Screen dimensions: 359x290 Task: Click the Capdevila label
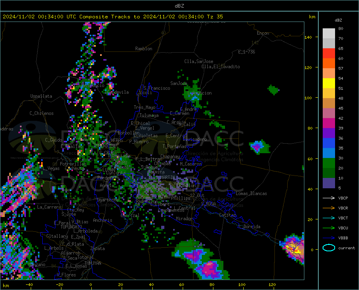tap(118, 92)
